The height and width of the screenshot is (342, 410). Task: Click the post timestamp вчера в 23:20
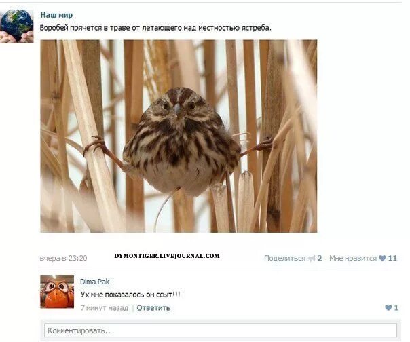(x=63, y=258)
